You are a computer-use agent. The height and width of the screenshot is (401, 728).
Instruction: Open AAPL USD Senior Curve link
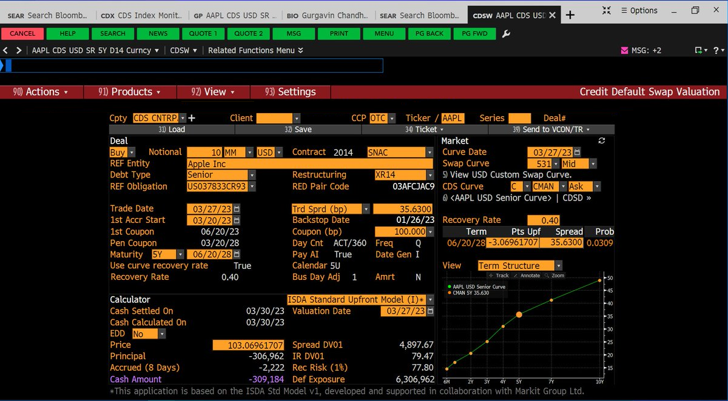(x=500, y=197)
